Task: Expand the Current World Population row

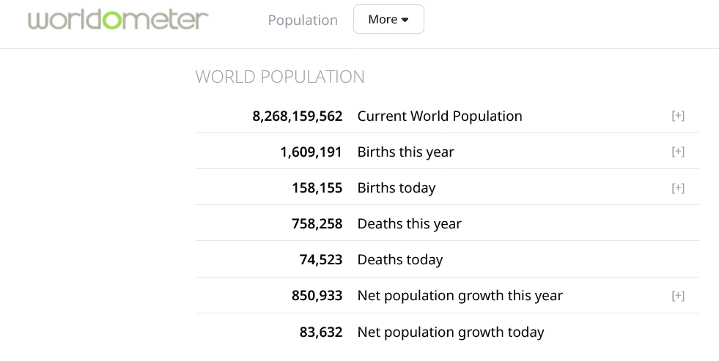Action: tap(678, 116)
